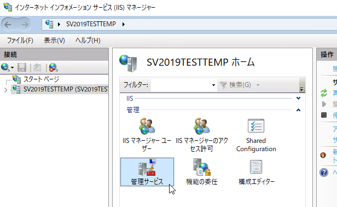This screenshot has width=337, height=207.
Task: Click SV2019TESTTEMP in the address breadcrumb
Action: pyautogui.click(x=91, y=24)
